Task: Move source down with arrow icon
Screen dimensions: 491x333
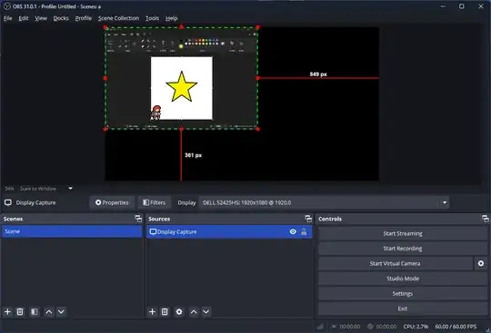Action: [x=206, y=312]
